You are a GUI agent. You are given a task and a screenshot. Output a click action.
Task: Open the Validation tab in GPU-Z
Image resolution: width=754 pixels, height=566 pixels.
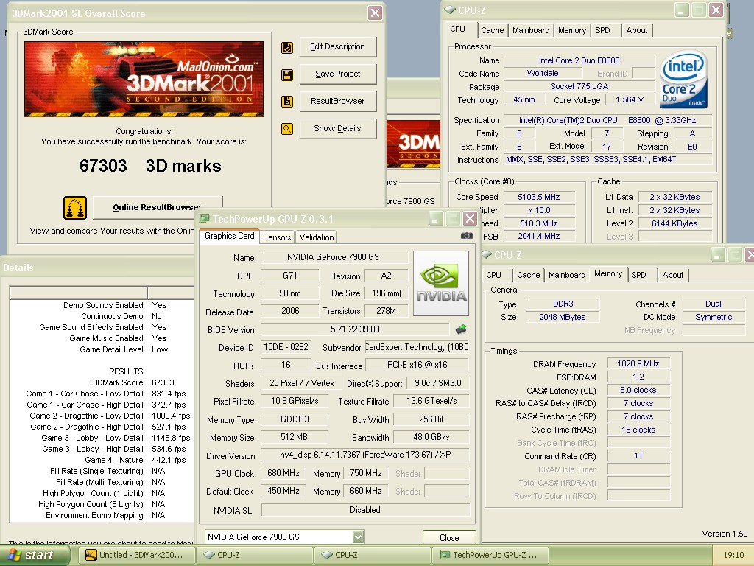pos(316,237)
